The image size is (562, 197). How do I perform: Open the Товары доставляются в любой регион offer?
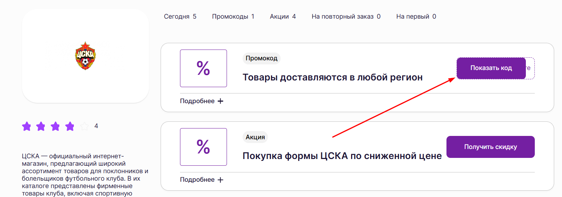pyautogui.click(x=332, y=77)
